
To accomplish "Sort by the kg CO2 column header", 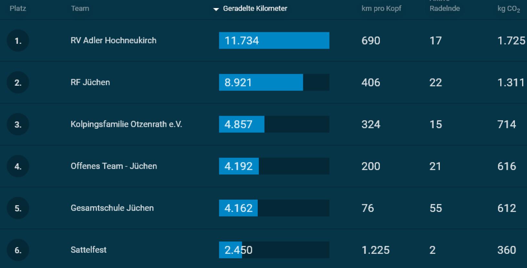I will [x=508, y=9].
